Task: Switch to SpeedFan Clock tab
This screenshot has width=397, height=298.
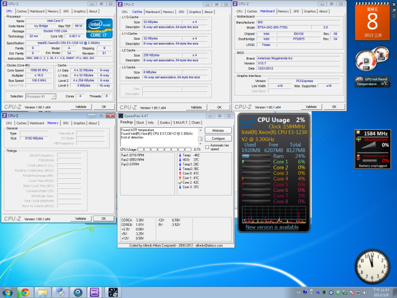Action: click(140, 123)
